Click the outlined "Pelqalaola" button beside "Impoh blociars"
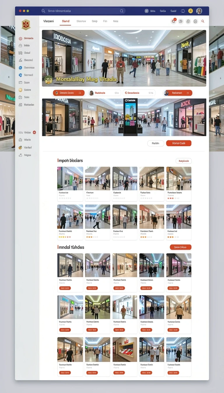 tap(184, 161)
